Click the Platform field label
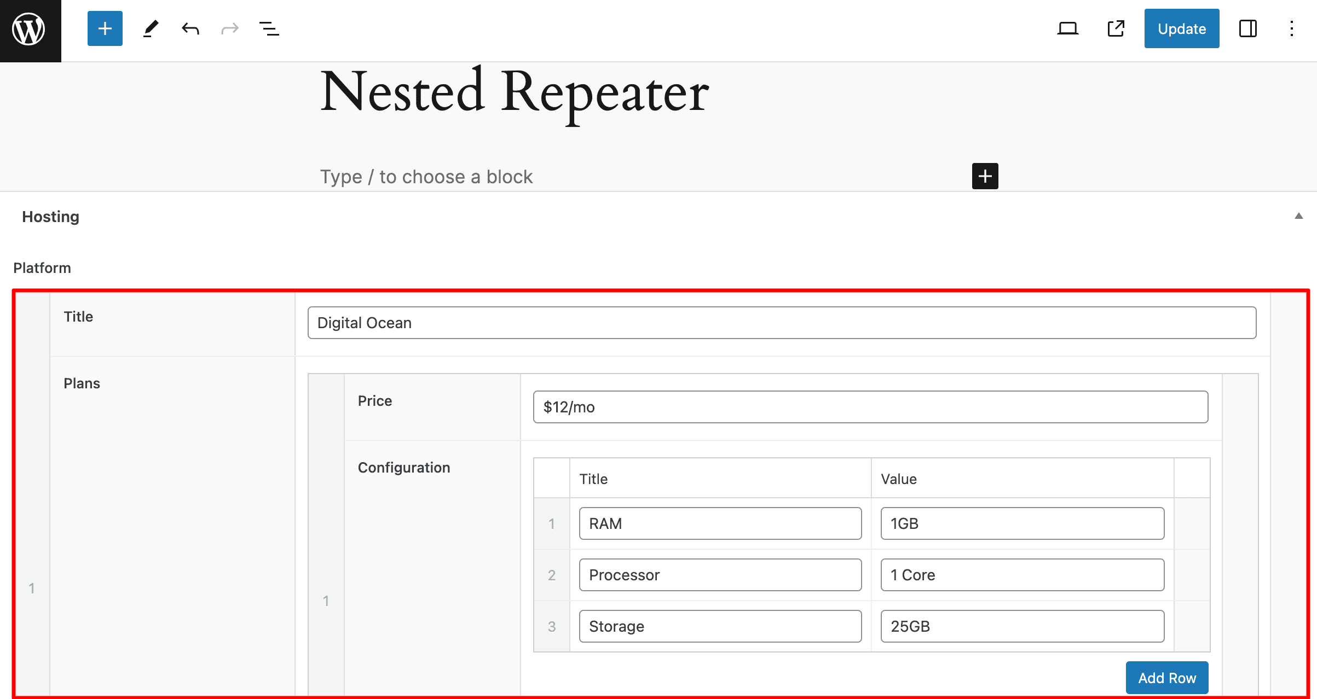 pos(42,268)
